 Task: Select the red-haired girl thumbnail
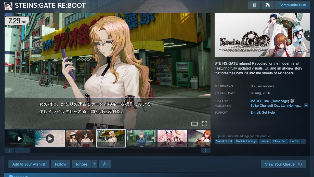pos(199,138)
